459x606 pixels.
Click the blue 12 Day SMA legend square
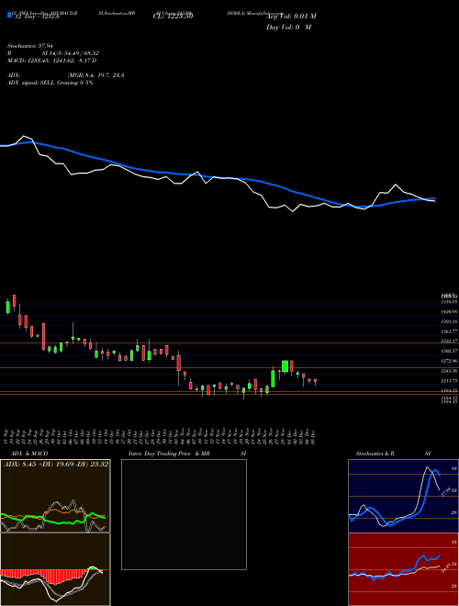click(x=10, y=16)
